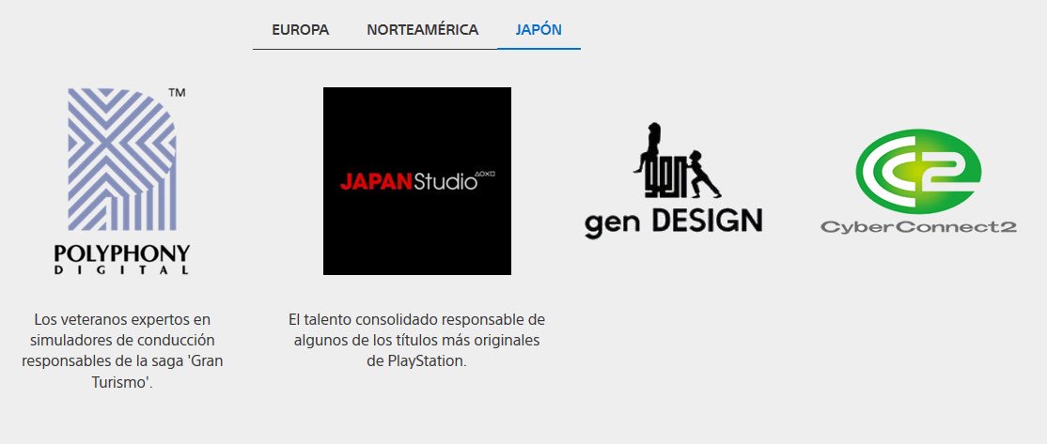
Task: Click the CyberConnect2 logo
Action: [x=919, y=180]
